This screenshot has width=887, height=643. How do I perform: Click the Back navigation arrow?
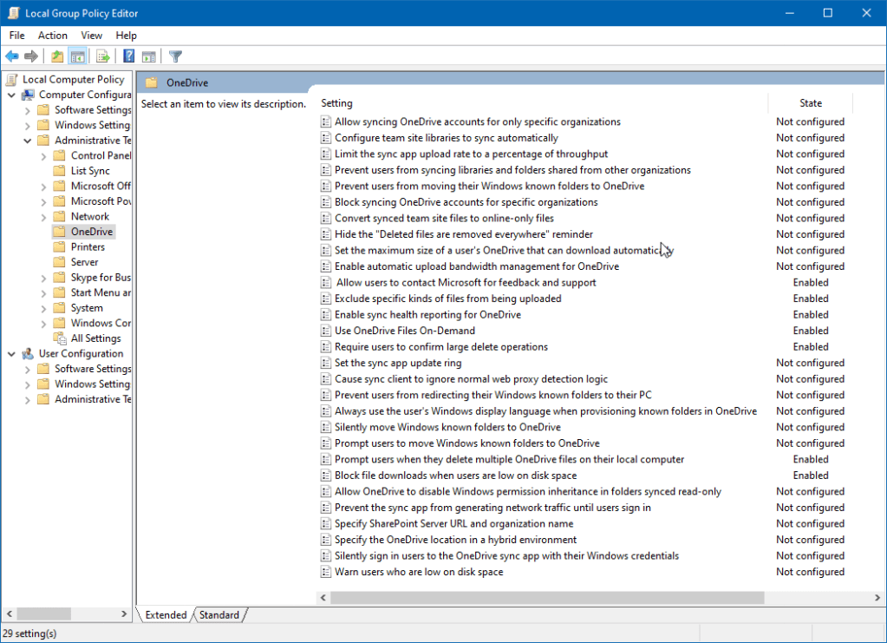[11, 56]
